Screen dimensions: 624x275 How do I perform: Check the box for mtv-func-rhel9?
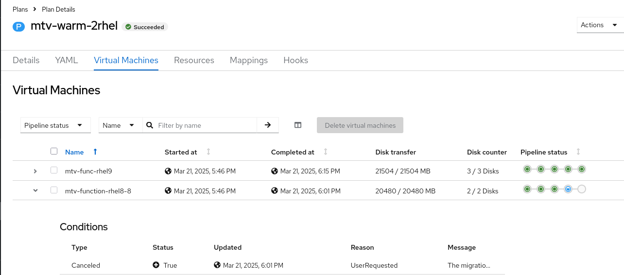coord(54,170)
